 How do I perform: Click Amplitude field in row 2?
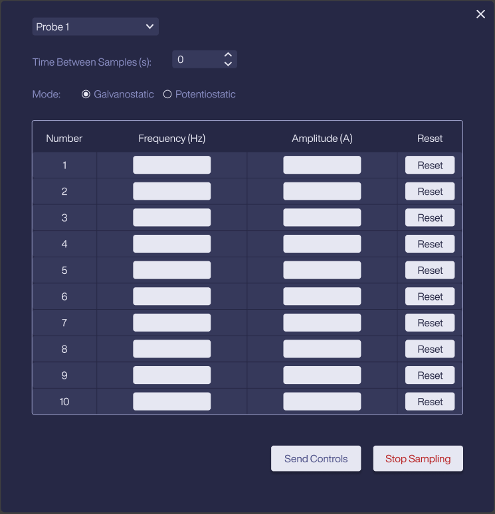pyautogui.click(x=322, y=191)
